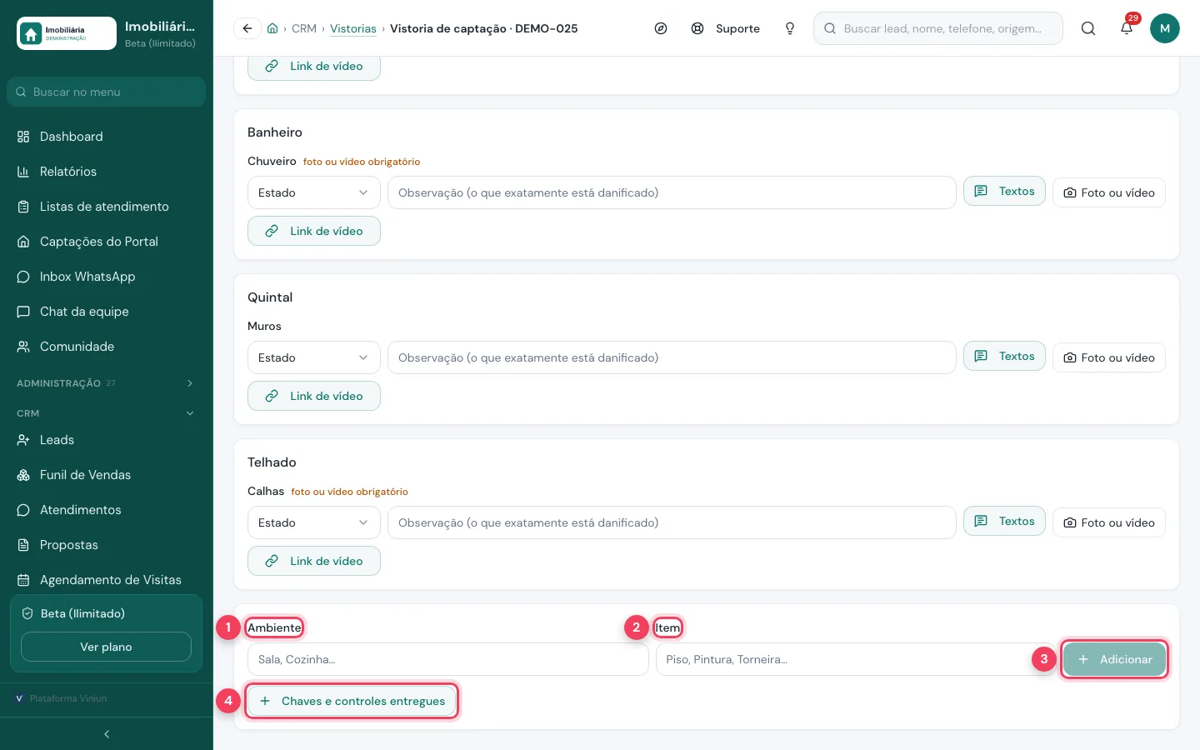Open the home icon in breadcrumb
The image size is (1200, 750).
pyautogui.click(x=272, y=28)
